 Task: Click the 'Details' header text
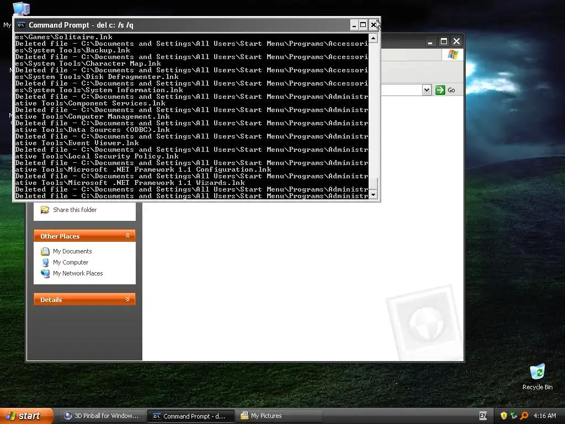tap(51, 300)
